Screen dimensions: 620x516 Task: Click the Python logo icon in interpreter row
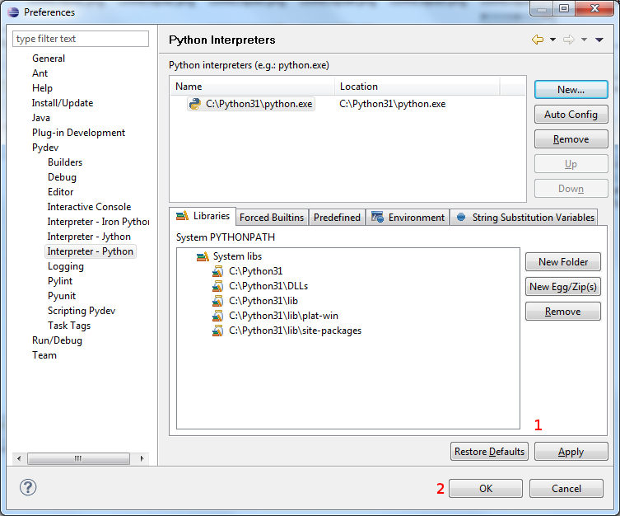click(x=194, y=104)
